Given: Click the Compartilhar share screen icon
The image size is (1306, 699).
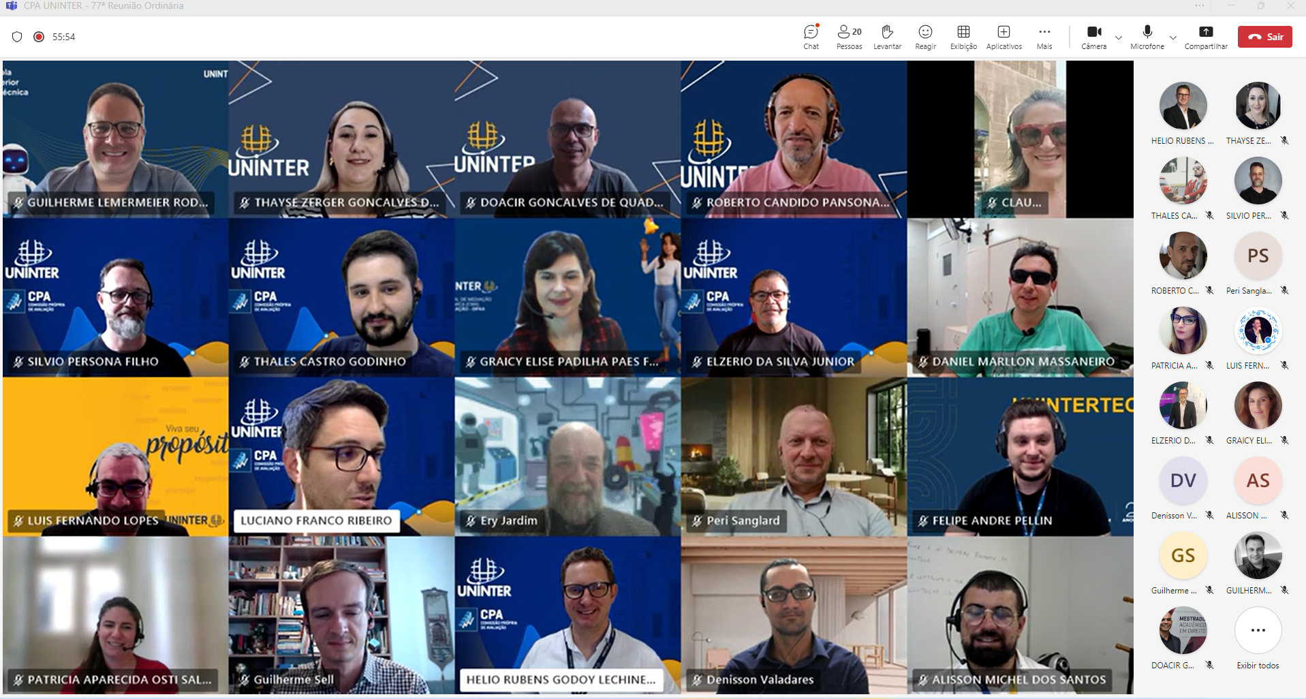Looking at the screenshot, I should 1206,37.
